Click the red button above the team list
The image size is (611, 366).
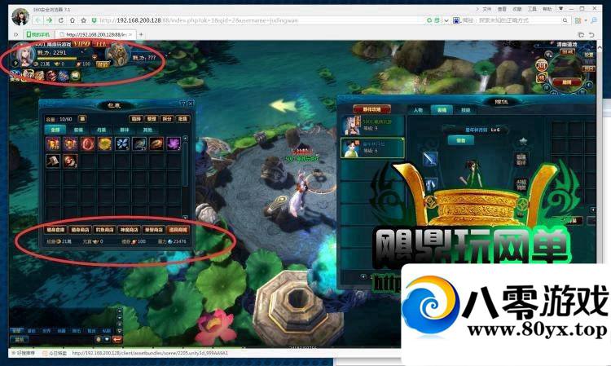point(371,109)
